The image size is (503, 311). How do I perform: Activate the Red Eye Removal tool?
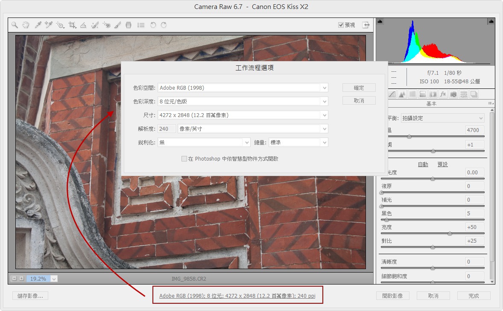[106, 25]
